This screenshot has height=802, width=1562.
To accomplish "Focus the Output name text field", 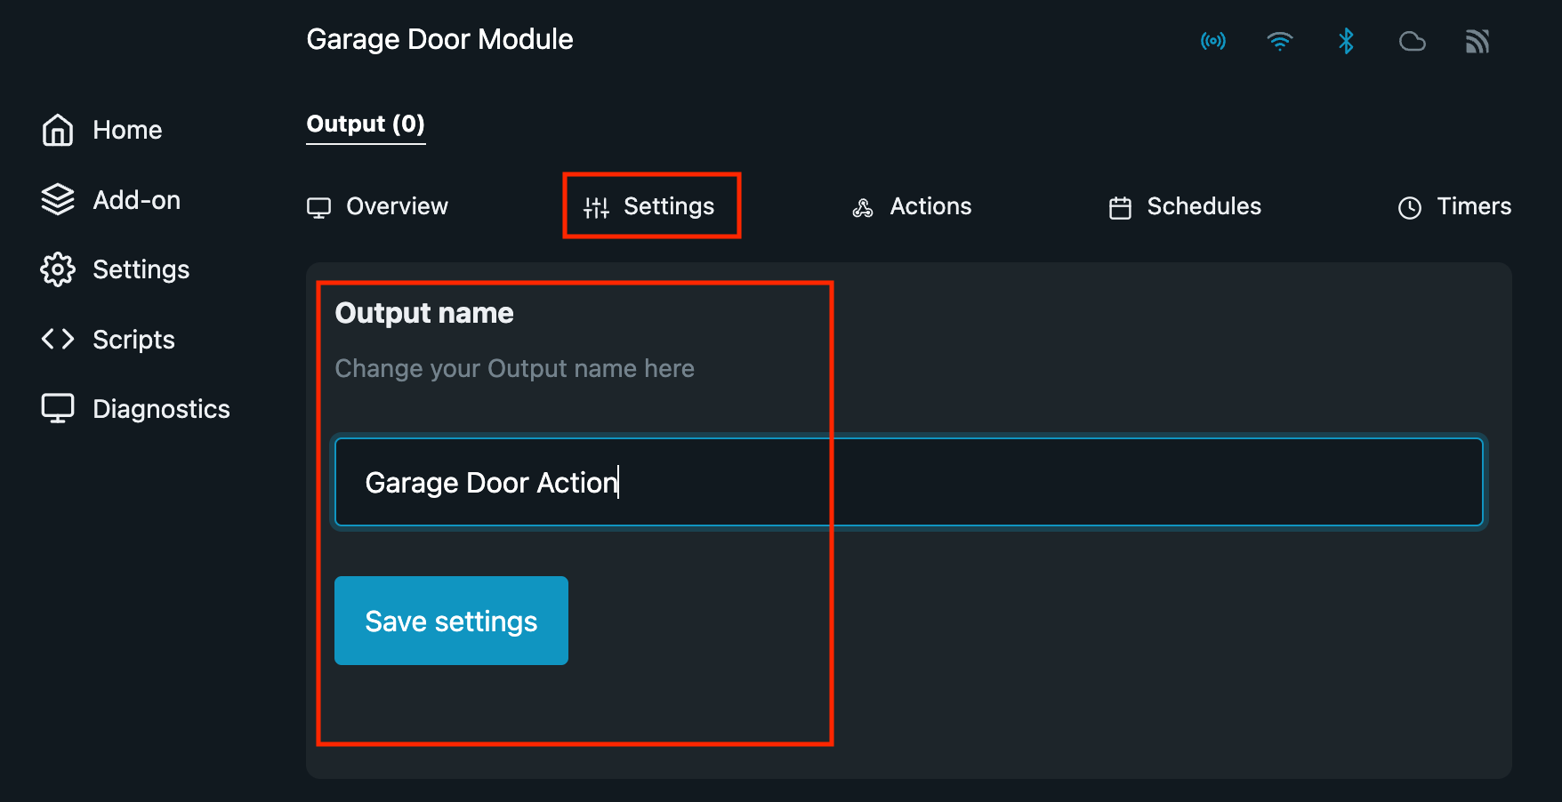I will point(908,482).
